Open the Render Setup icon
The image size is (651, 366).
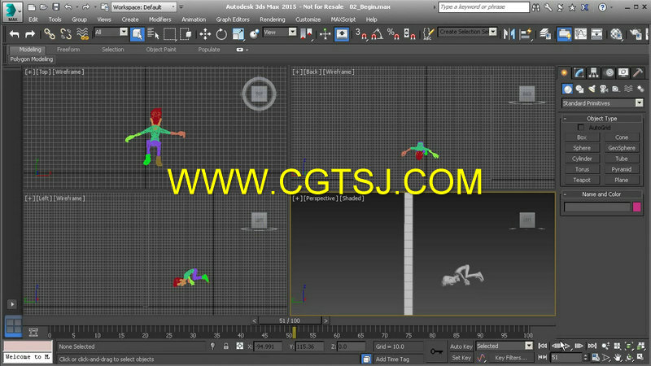point(636,34)
